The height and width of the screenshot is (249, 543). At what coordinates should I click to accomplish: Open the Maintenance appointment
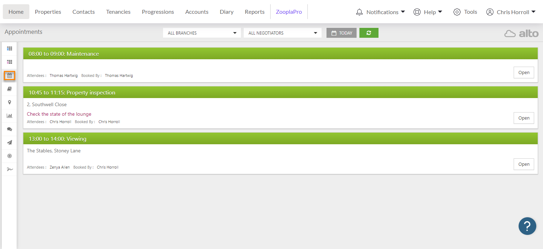click(x=524, y=73)
